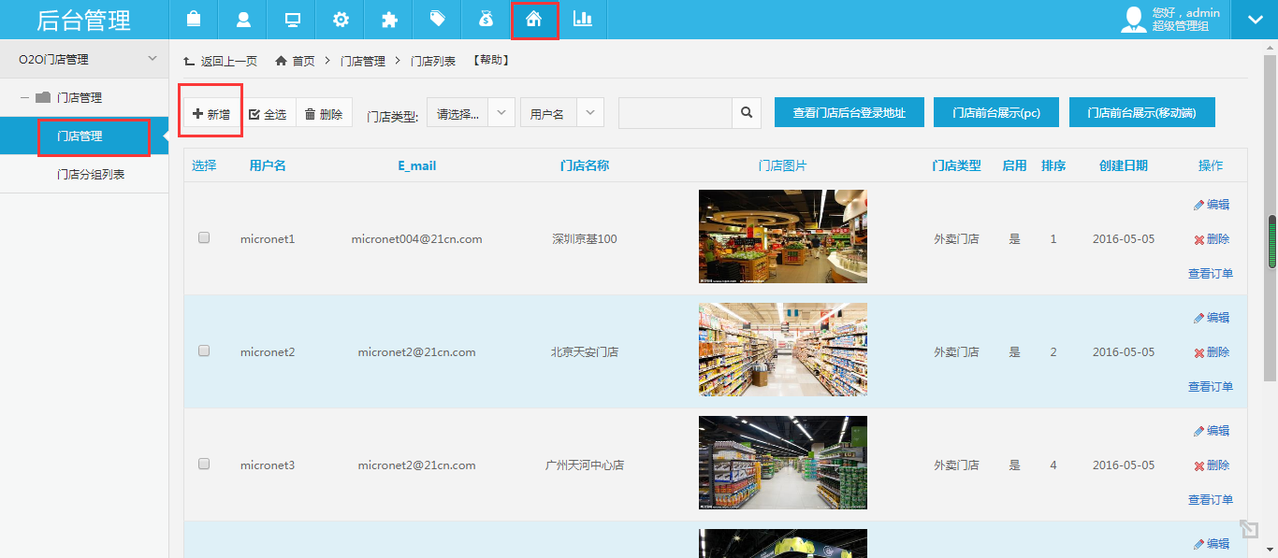Click the 用户名 column header

(268, 165)
